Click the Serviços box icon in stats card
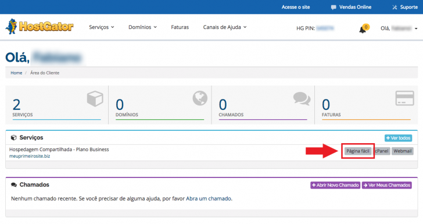This screenshot has height=224, width=423. [95, 98]
